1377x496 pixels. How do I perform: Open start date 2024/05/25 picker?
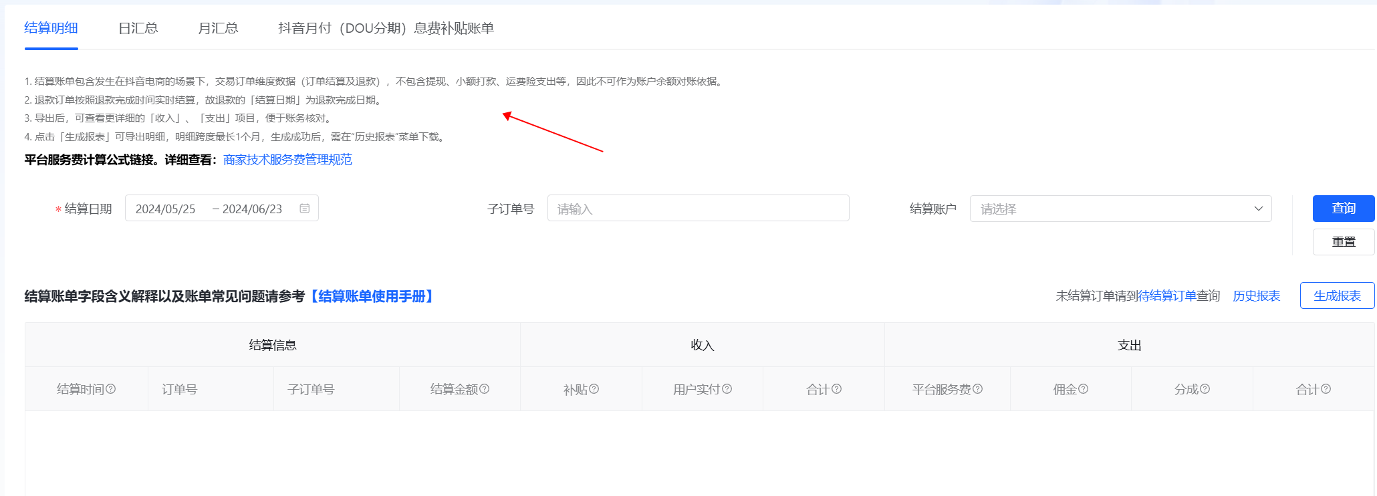[x=166, y=209]
